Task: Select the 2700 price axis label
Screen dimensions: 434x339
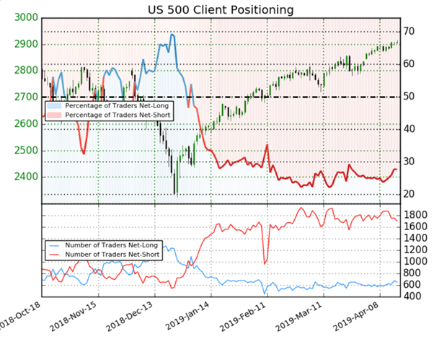Action: coord(26,97)
